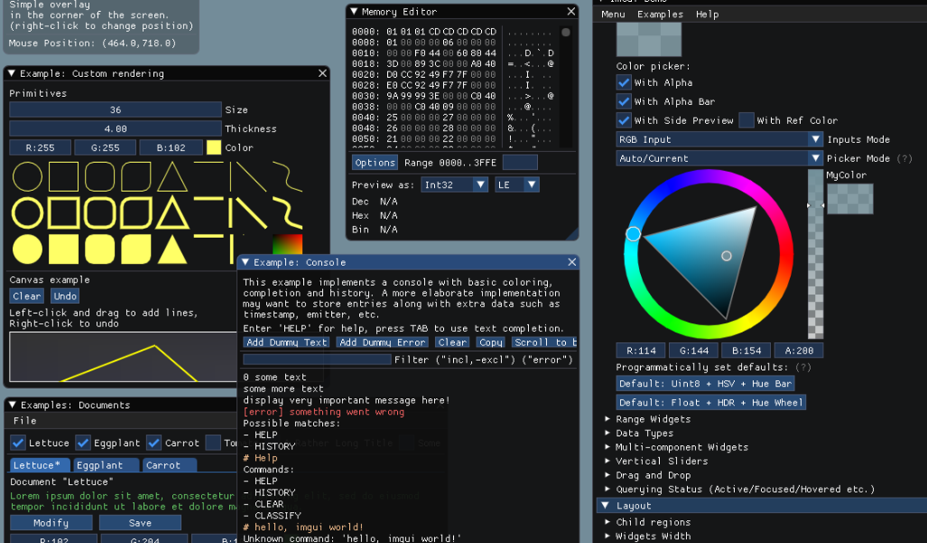Viewport: 927px width, 543px height.
Task: Enable With Ref Color checkbox
Action: pyautogui.click(x=746, y=120)
